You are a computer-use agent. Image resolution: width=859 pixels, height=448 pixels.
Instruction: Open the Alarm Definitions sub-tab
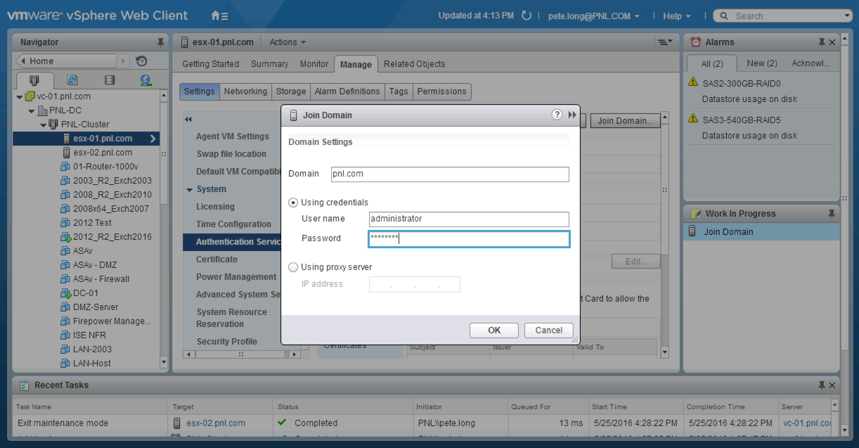347,91
